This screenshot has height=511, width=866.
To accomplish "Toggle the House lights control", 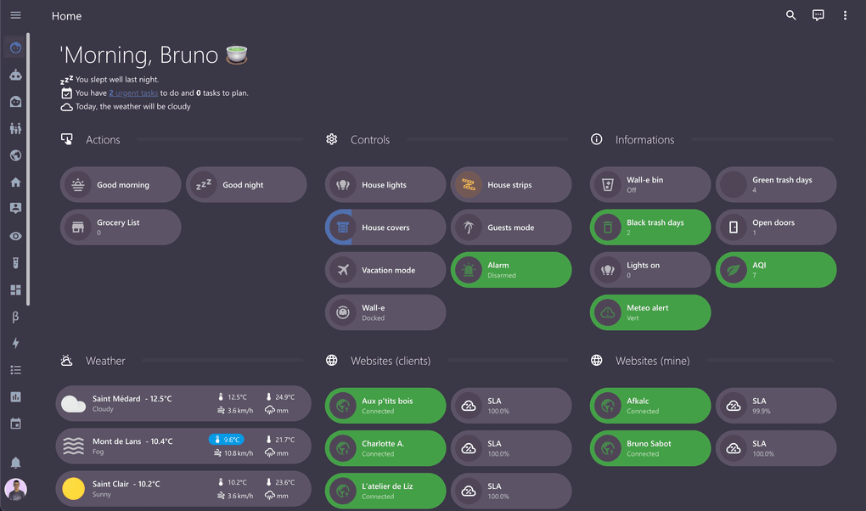I will click(x=385, y=184).
